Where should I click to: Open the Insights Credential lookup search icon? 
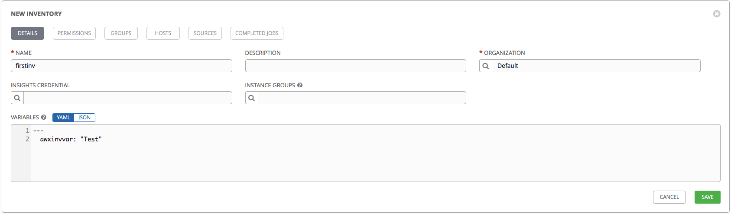coord(17,98)
